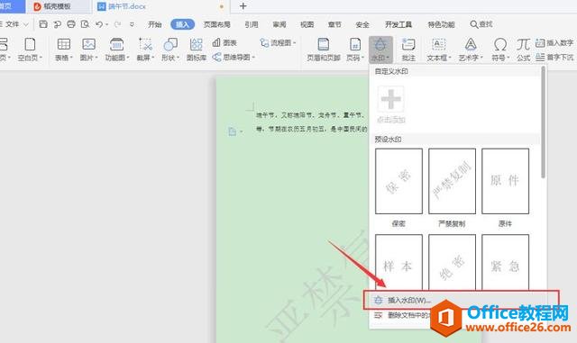
Task: Open the 开发工具 ribbon tab
Action: click(398, 24)
